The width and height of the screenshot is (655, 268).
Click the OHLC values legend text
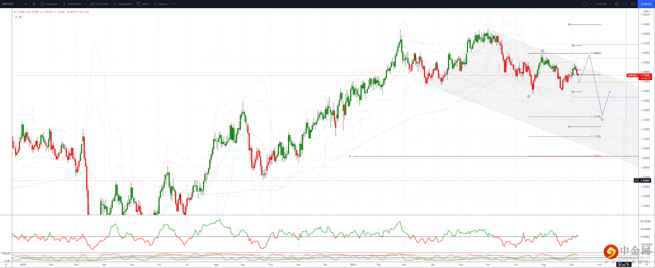[x=51, y=12]
